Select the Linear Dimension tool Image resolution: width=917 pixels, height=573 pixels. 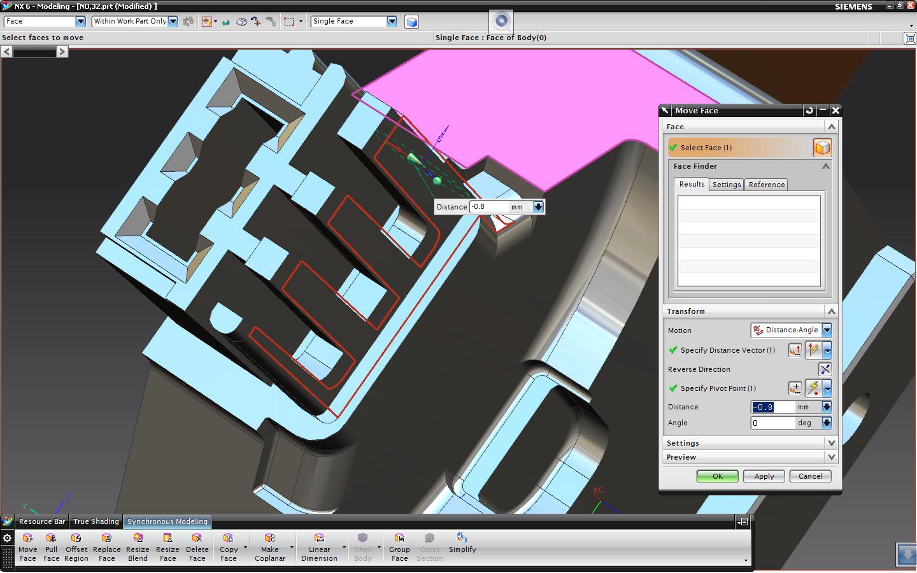[320, 548]
